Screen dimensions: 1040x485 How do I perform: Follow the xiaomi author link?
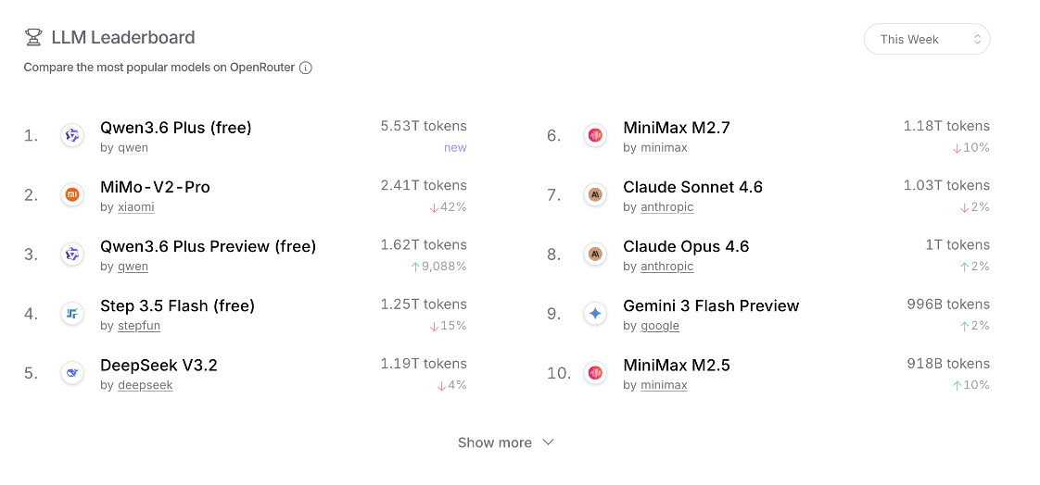tap(135, 207)
